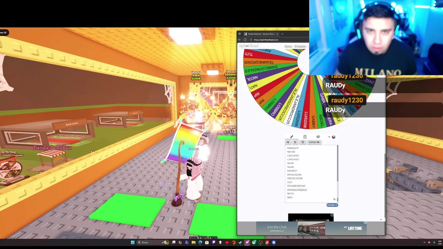Image resolution: width=443 pixels, height=249 pixels.
Task: Open the gear settings button
Action: point(303,142)
